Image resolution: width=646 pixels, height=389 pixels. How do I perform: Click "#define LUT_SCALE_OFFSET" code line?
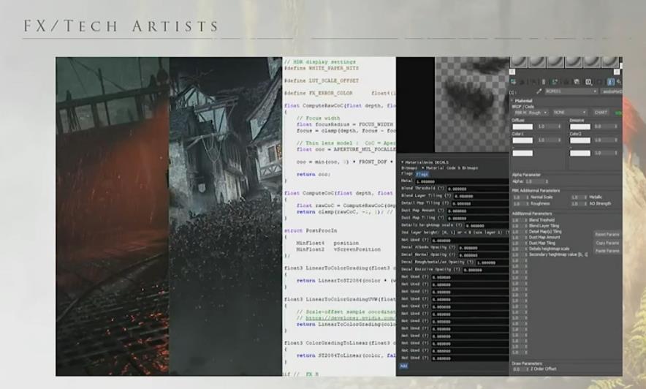pyautogui.click(x=322, y=80)
